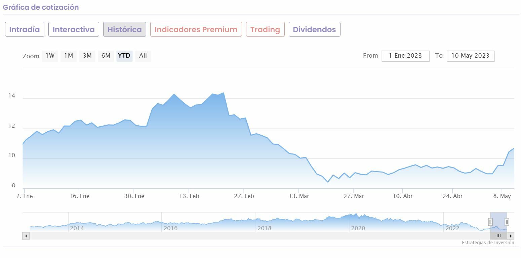This screenshot has height=258, width=521.
Task: Click the navigator scrollbar thumb grip
Action: click(x=498, y=236)
